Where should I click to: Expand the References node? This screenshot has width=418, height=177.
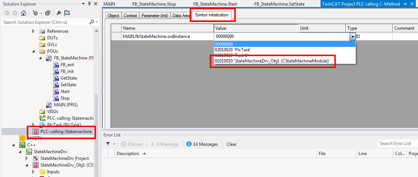coord(33,31)
